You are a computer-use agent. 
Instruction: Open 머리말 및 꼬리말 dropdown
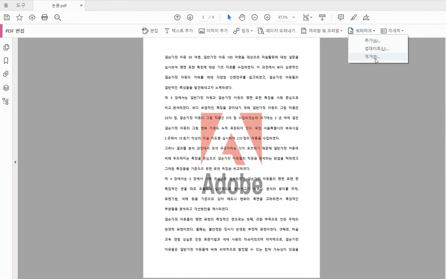[322, 31]
